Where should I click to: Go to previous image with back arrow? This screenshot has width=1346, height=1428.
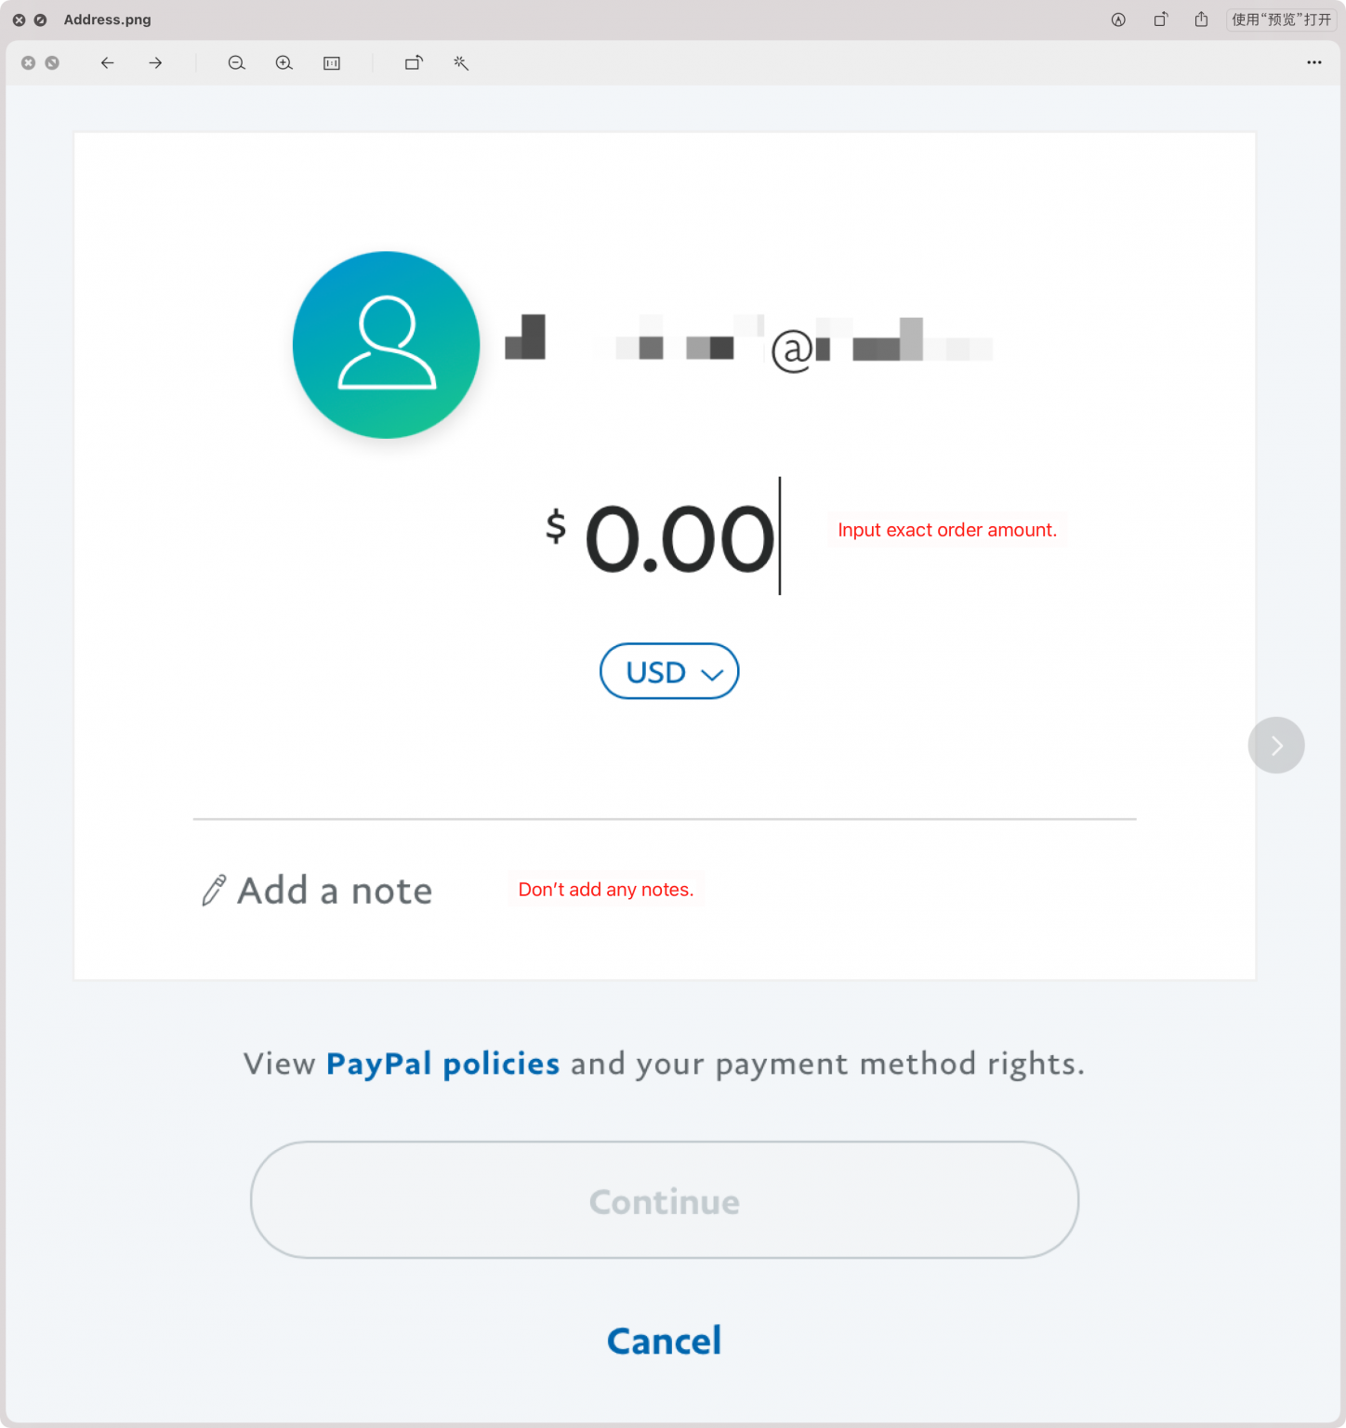tap(108, 63)
